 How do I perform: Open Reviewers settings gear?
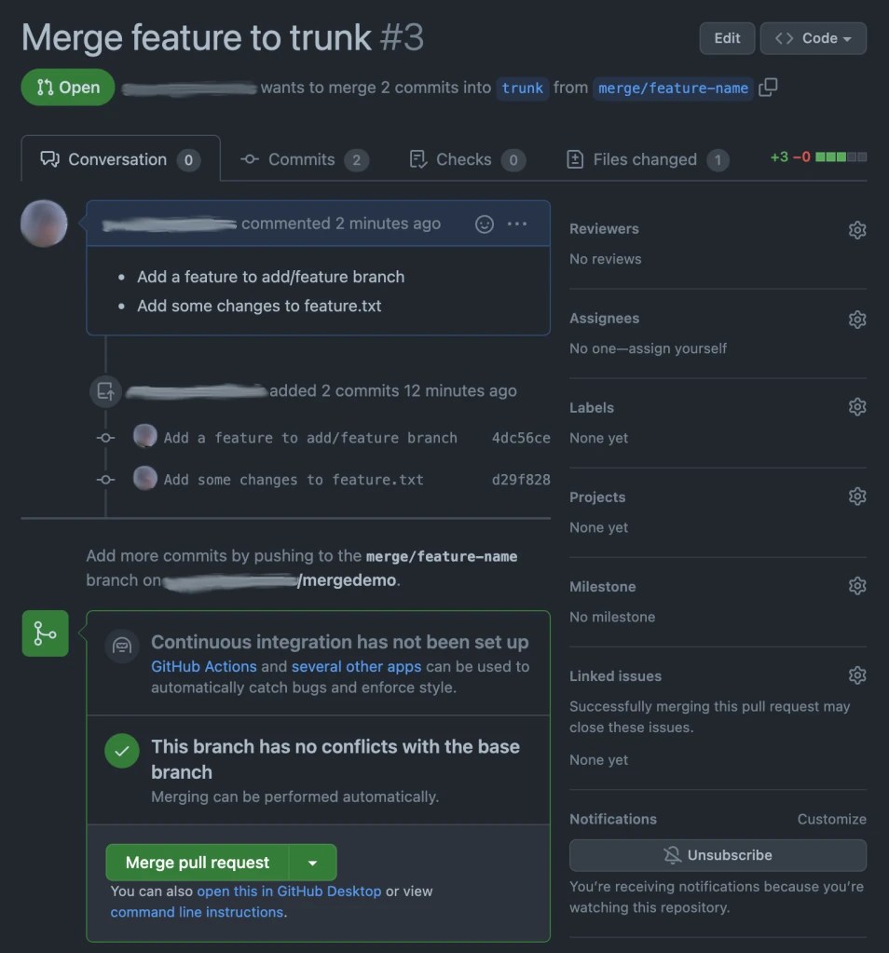857,229
